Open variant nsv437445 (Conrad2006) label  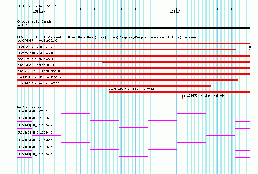click(37, 59)
